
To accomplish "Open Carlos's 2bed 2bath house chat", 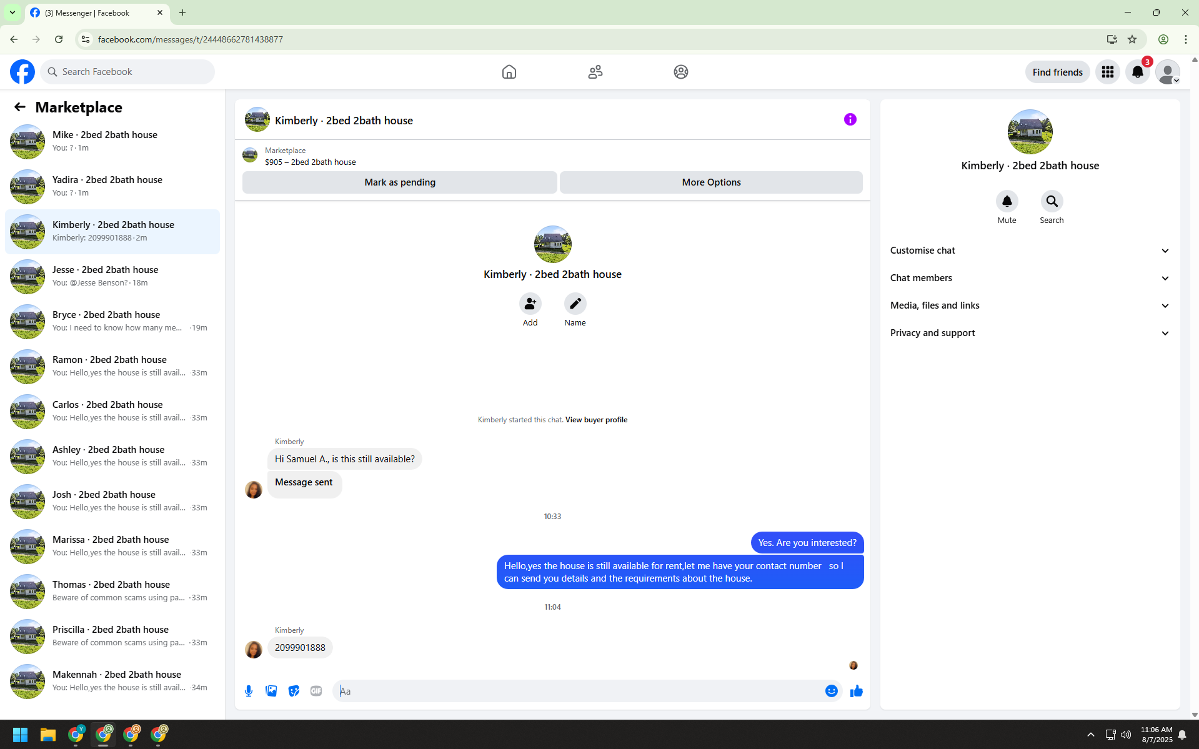I will point(112,412).
